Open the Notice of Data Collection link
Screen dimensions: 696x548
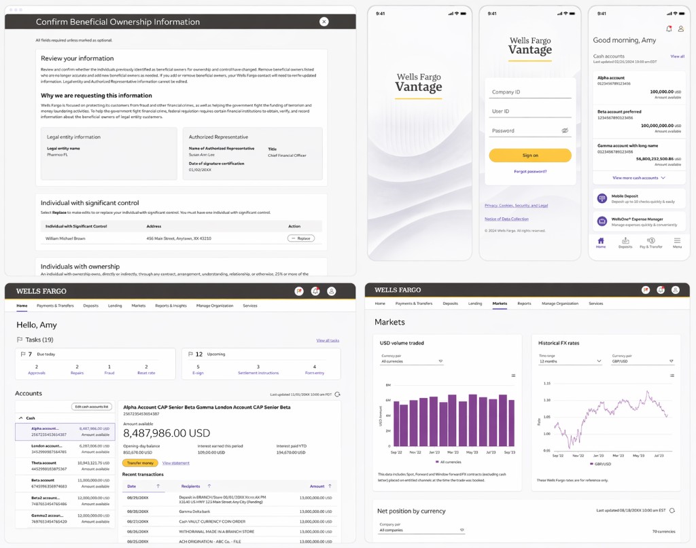506,219
